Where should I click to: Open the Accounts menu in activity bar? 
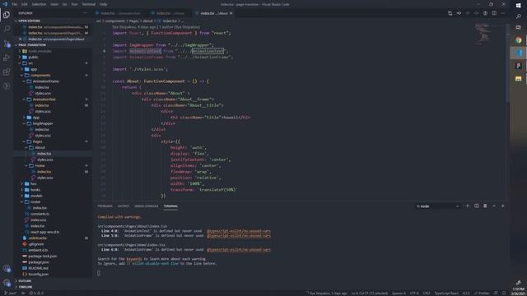[7, 269]
